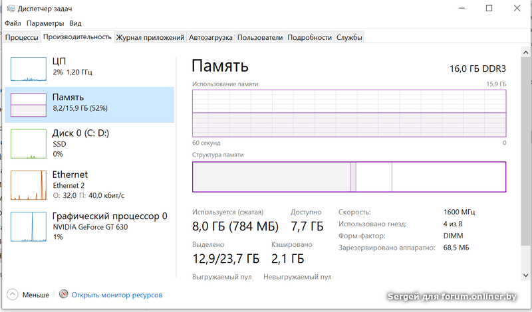
Task: Maximize the Диспетчер задач window
Action: [489, 8]
